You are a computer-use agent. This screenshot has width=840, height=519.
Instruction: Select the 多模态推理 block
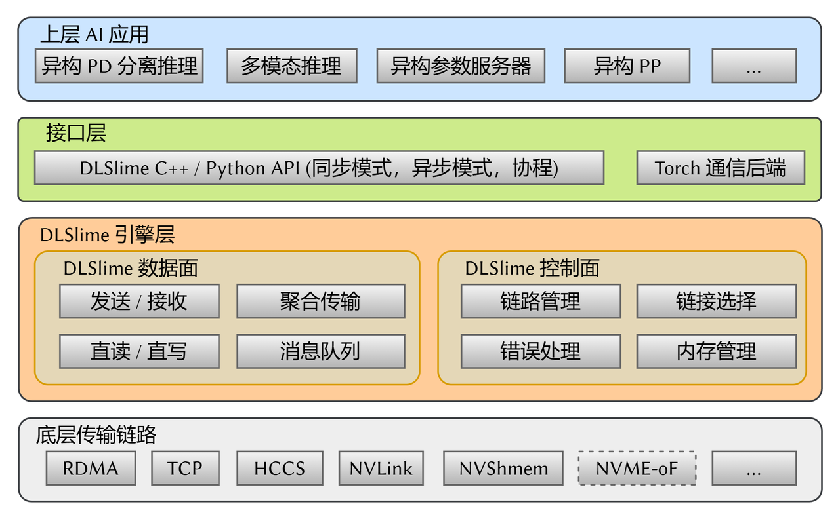[x=291, y=66]
